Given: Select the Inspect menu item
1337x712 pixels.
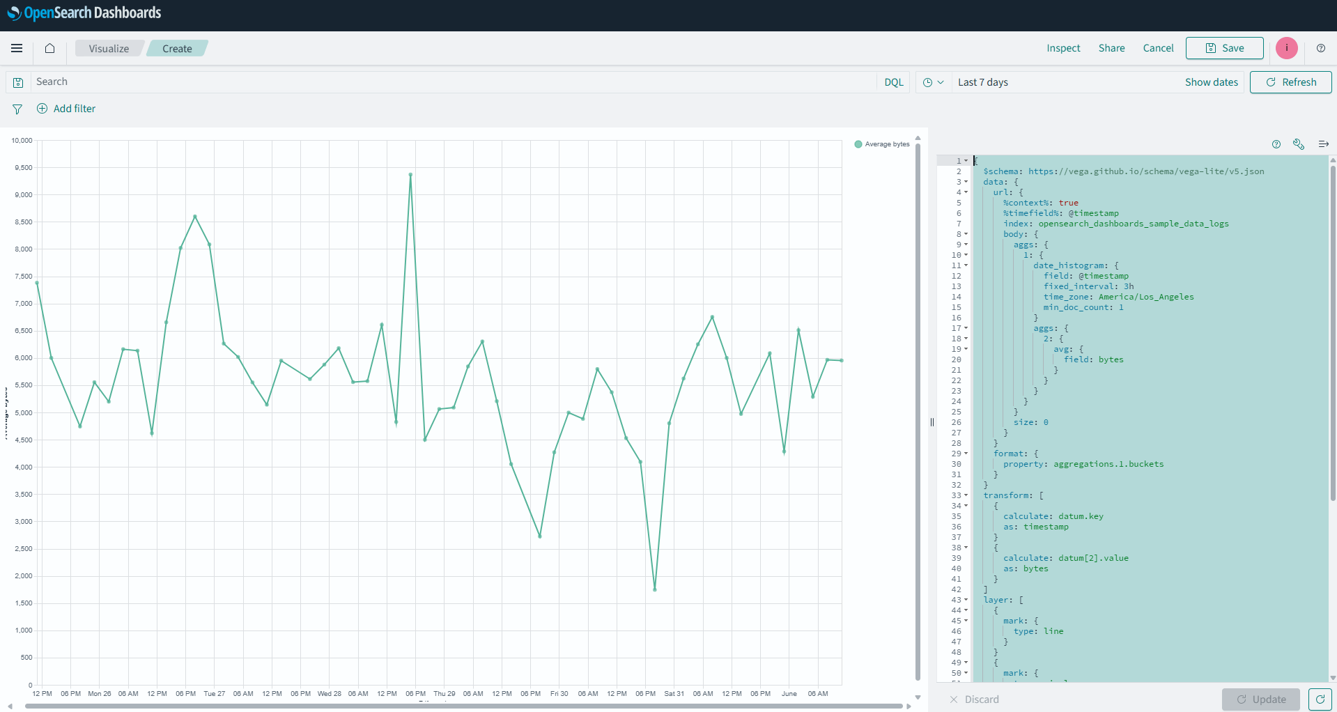Looking at the screenshot, I should [1062, 48].
